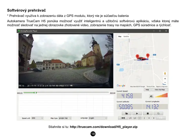186x140 pixels.
Task: Click the empty speed graph area
Action: click(66, 106)
